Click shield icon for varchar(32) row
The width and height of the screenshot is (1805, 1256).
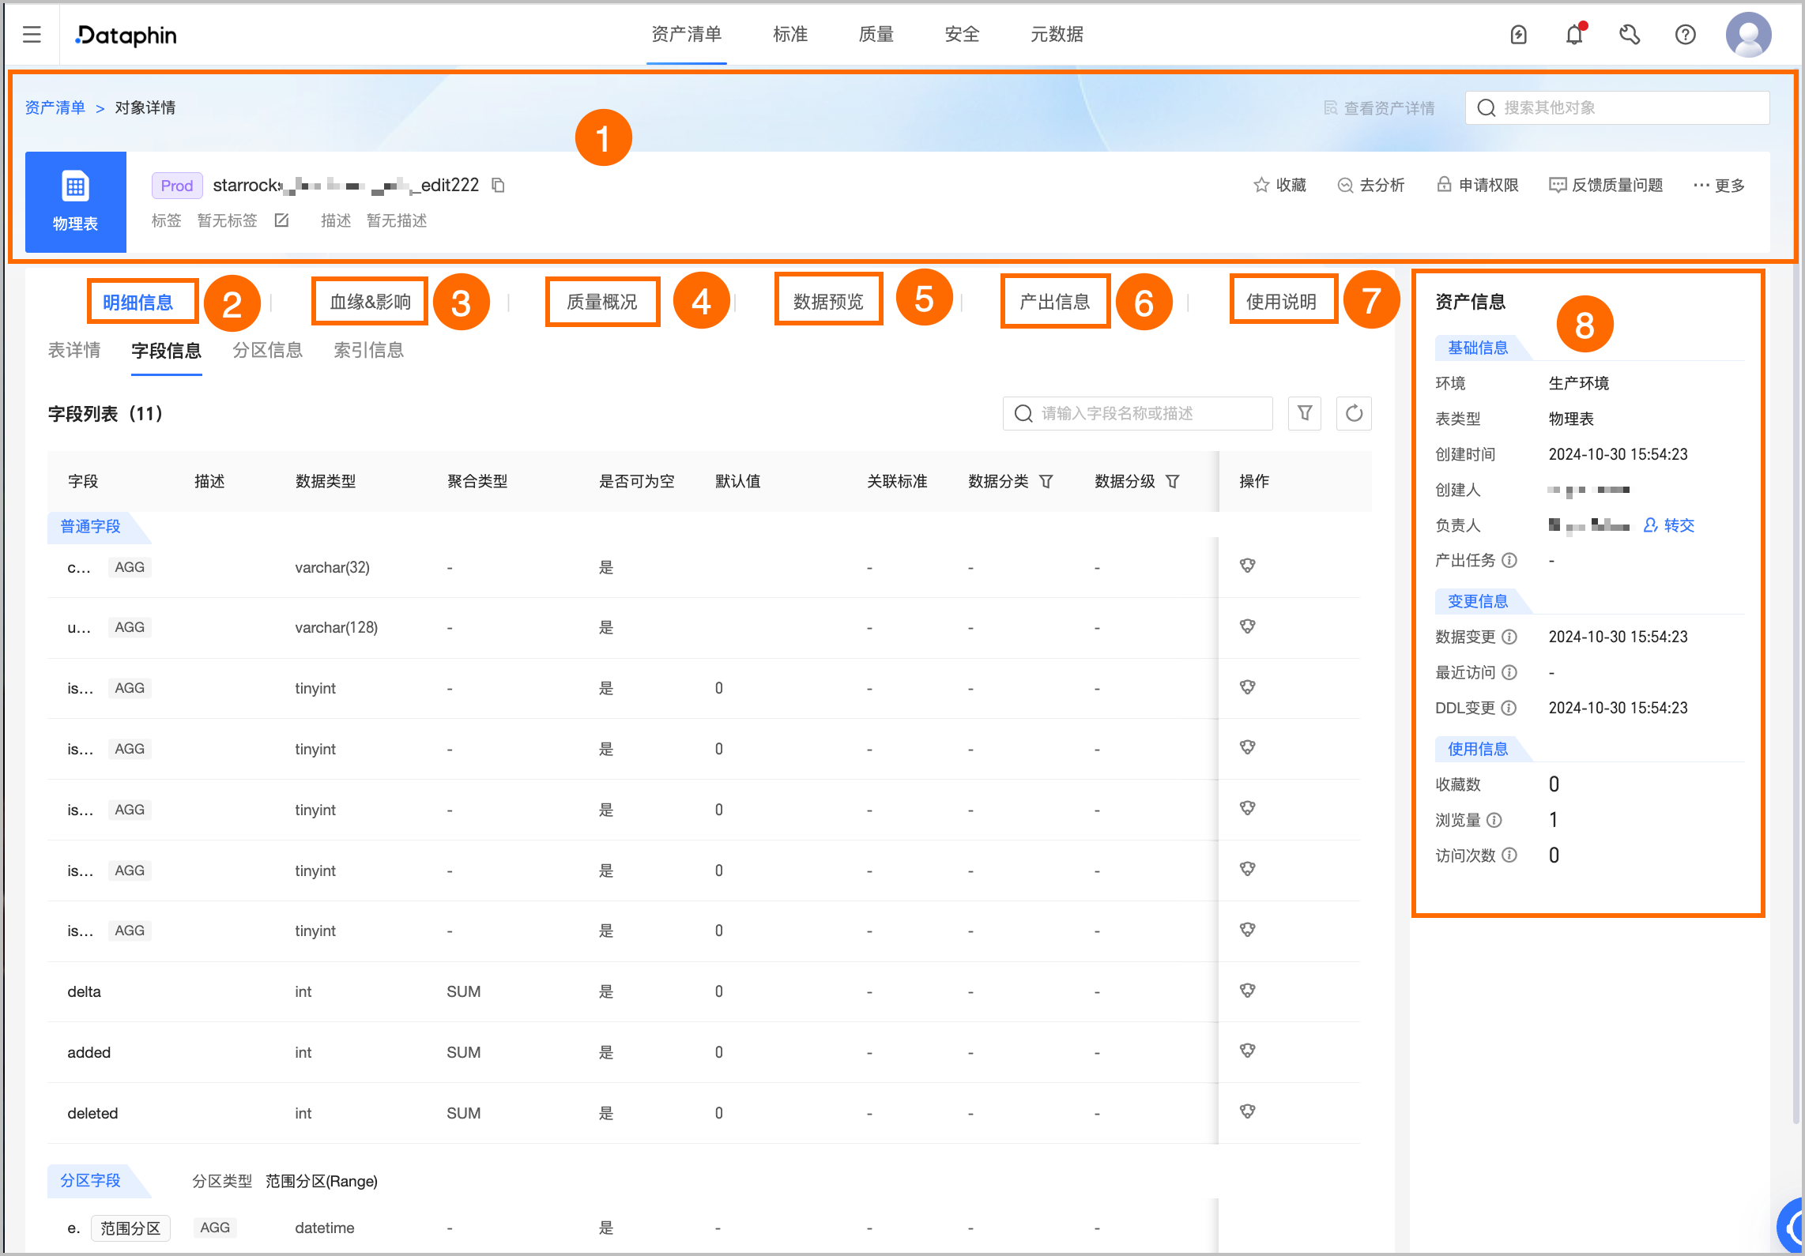pyautogui.click(x=1247, y=566)
